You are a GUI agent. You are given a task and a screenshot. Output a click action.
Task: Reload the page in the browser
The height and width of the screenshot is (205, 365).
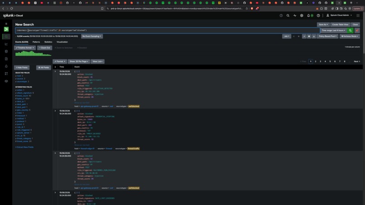(x=12, y=9)
